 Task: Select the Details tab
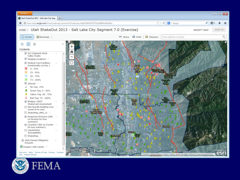coord(27,37)
